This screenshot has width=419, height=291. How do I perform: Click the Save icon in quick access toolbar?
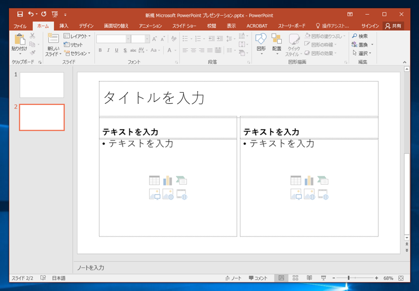pyautogui.click(x=20, y=14)
